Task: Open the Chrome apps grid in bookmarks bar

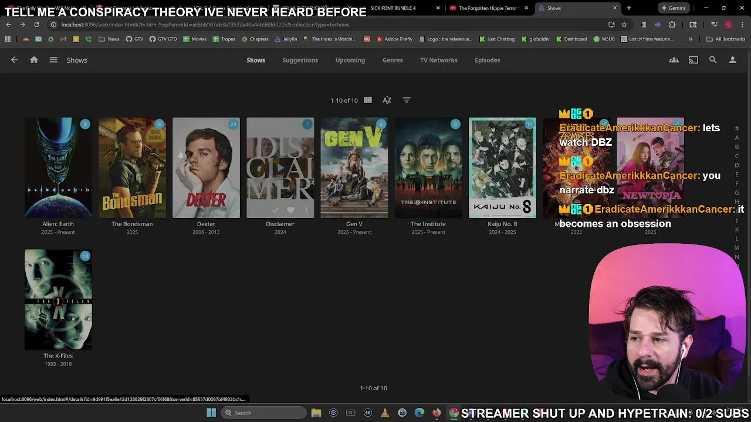Action: (x=8, y=39)
